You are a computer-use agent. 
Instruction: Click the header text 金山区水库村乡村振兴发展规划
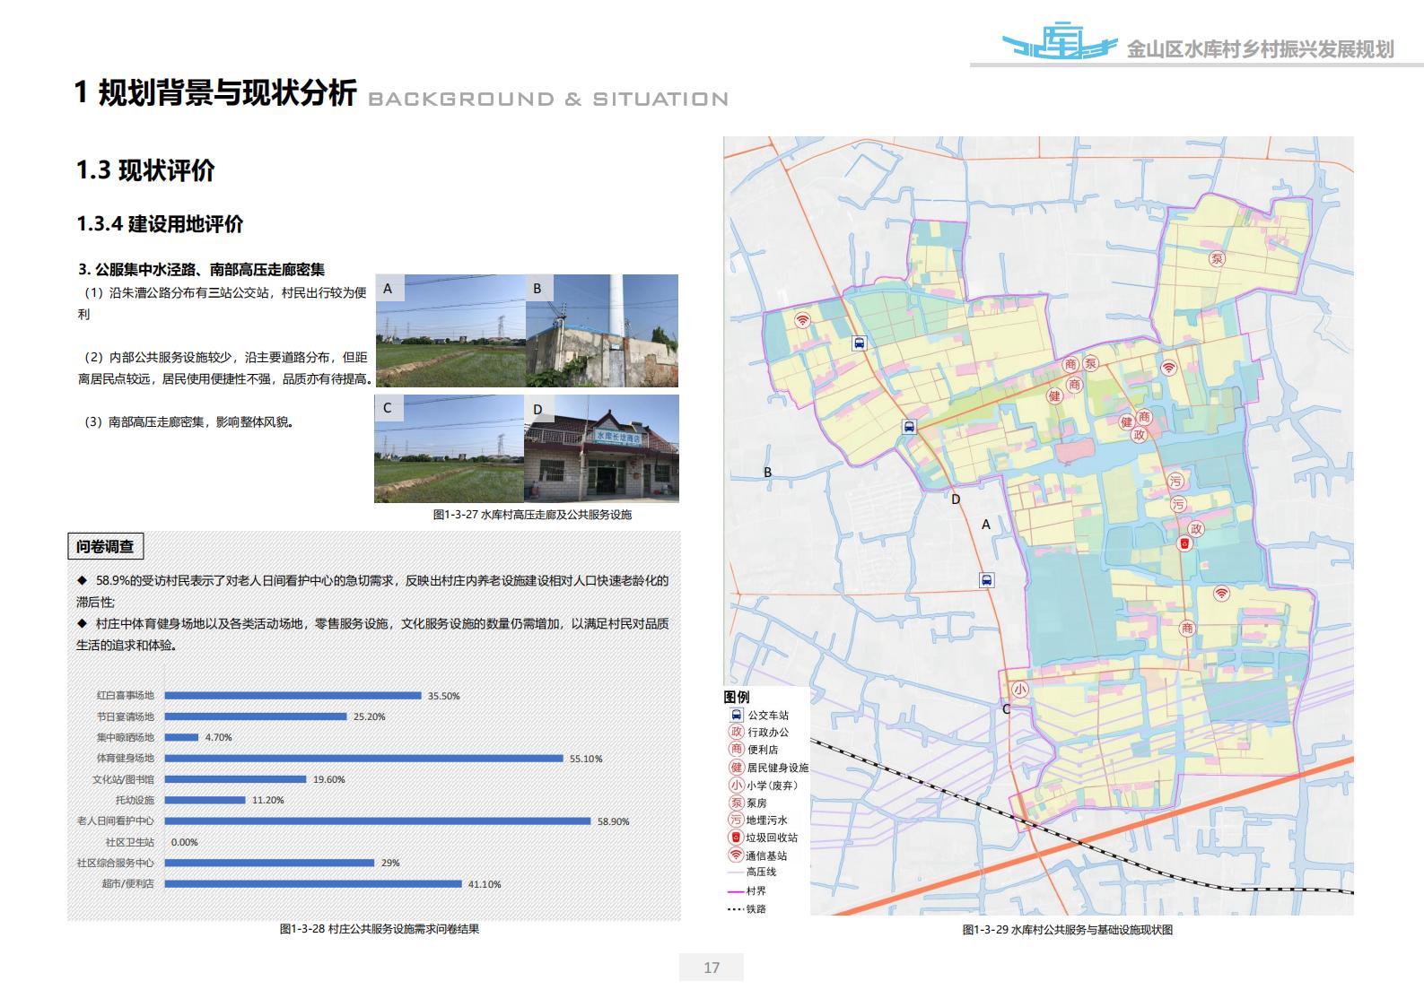click(x=1260, y=49)
